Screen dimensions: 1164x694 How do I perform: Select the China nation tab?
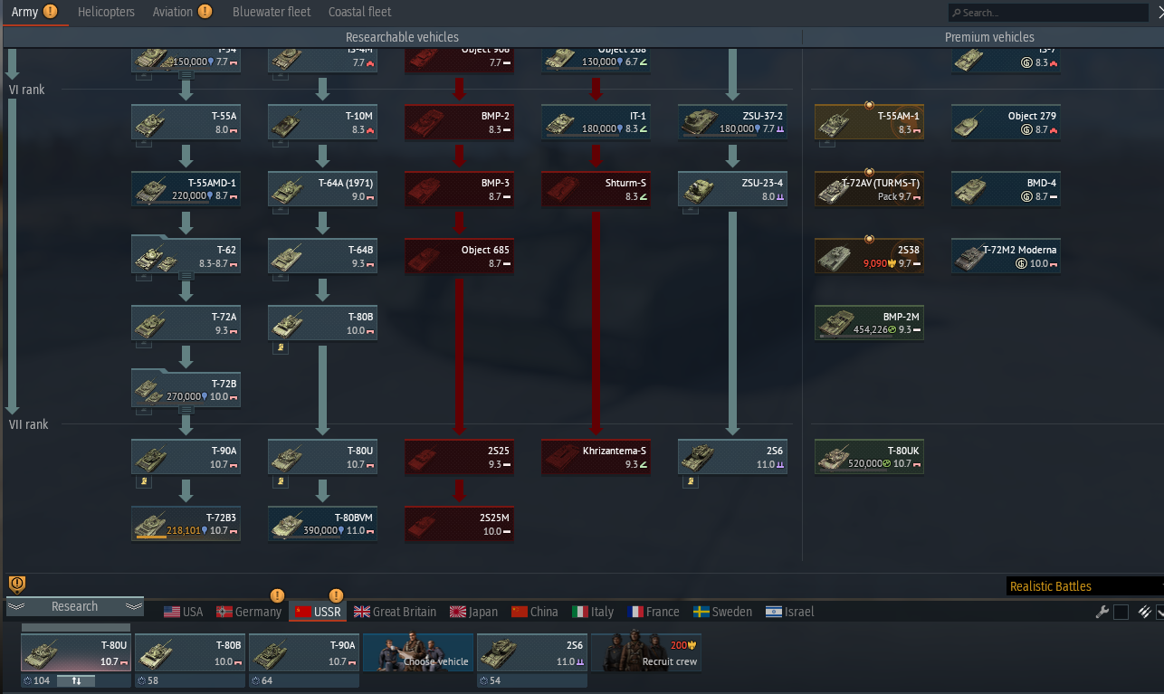pos(535,612)
